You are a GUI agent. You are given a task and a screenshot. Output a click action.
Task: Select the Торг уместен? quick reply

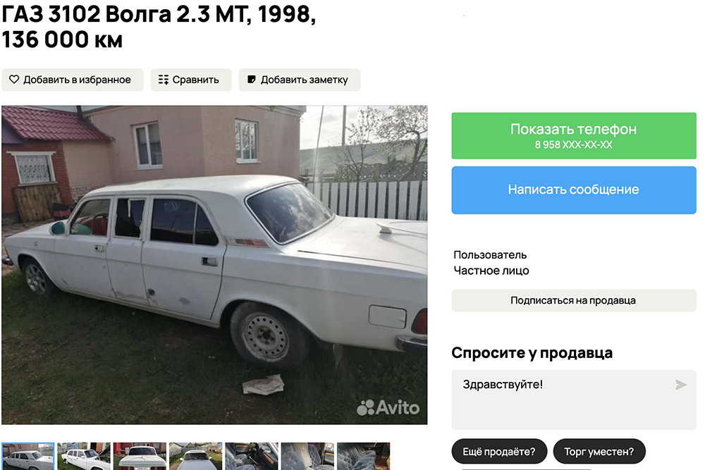(599, 452)
